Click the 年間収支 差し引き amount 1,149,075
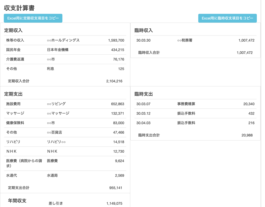 pyautogui.click(x=114, y=203)
